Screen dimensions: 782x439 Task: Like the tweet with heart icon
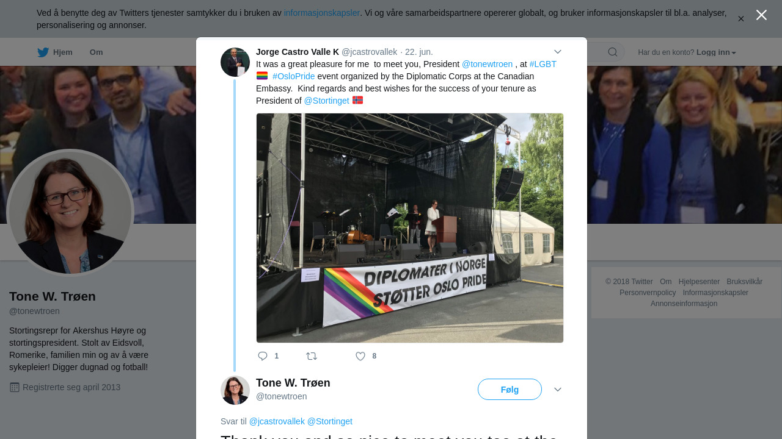(x=360, y=356)
